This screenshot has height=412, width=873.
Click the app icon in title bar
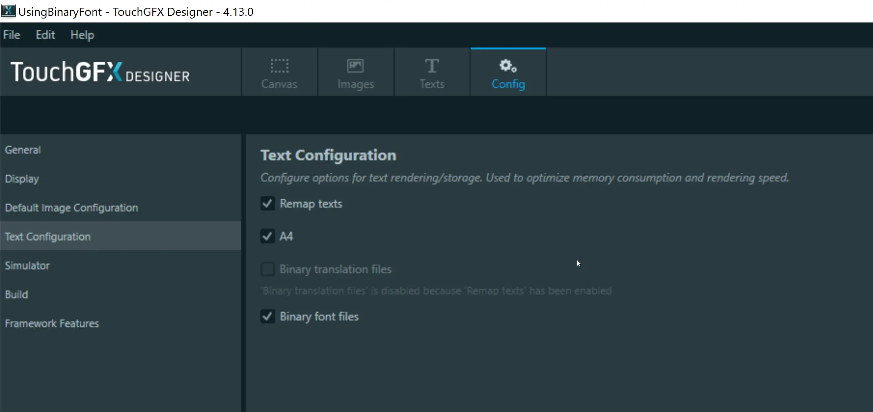pos(8,11)
